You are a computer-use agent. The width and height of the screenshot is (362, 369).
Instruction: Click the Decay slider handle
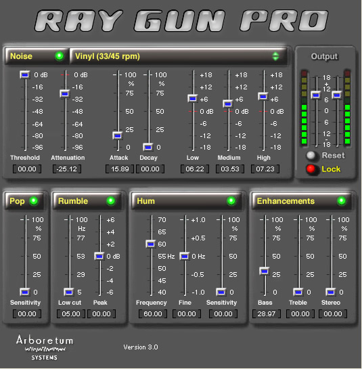[x=148, y=148]
